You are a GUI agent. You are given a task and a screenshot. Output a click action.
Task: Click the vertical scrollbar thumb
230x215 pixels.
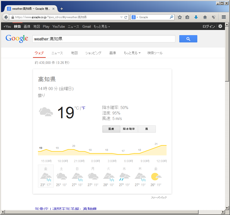point(227,54)
